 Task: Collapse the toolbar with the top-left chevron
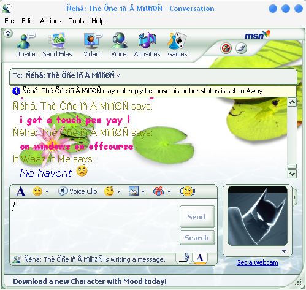click(x=8, y=33)
